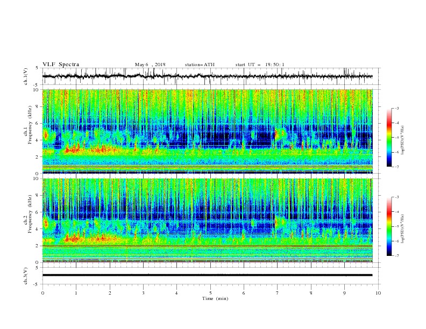Click the ch.1 spectrogram color scale bar
Viewport: 426px width, 329px height.
(389, 137)
